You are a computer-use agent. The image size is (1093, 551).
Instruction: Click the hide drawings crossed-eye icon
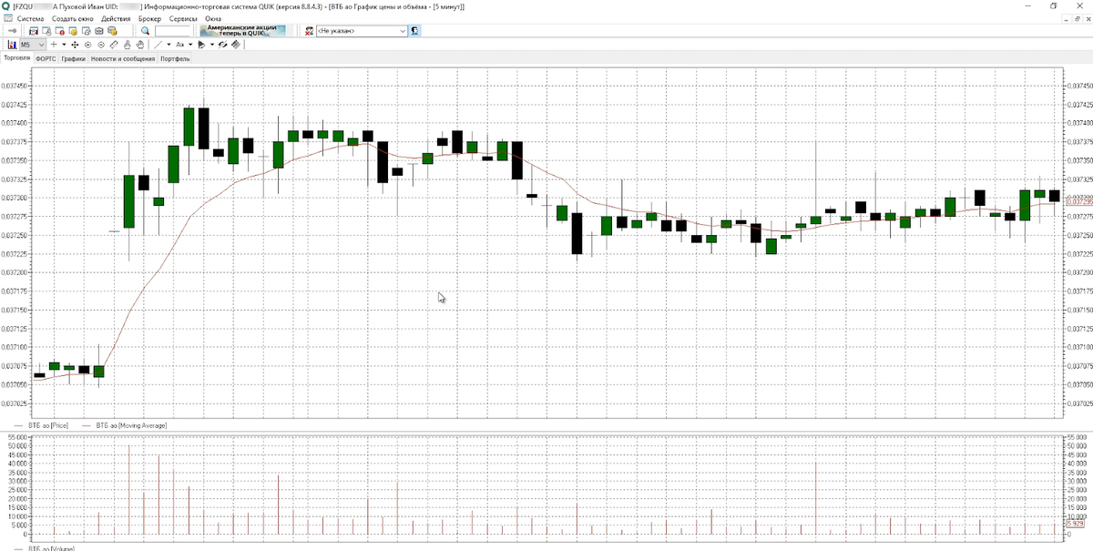click(222, 44)
